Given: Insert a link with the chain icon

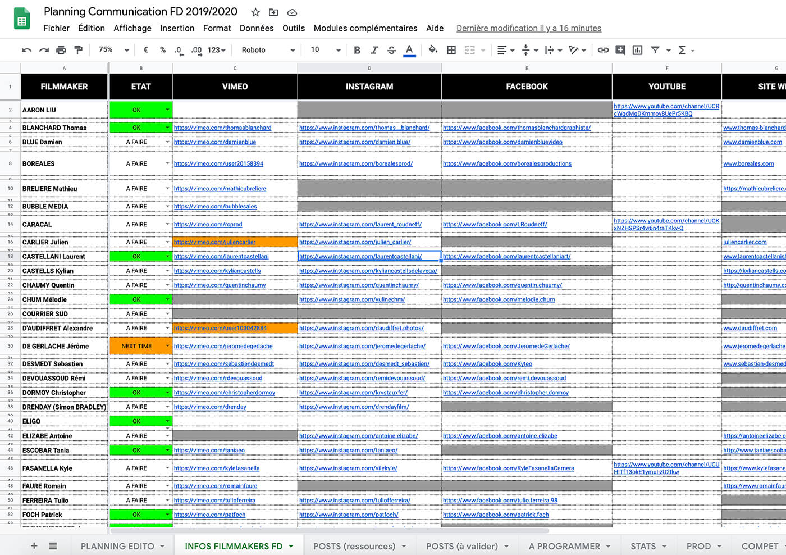Looking at the screenshot, I should pyautogui.click(x=603, y=50).
